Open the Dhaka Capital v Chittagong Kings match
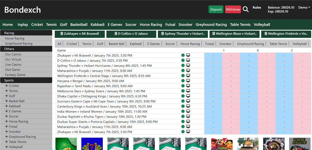 (102, 96)
